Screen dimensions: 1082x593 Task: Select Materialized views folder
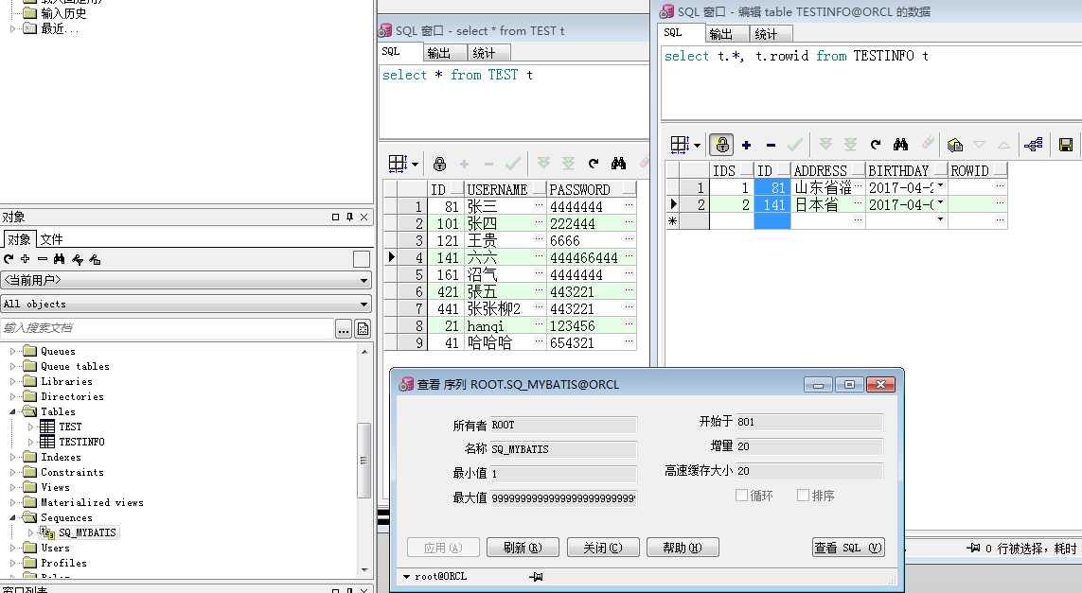(92, 502)
